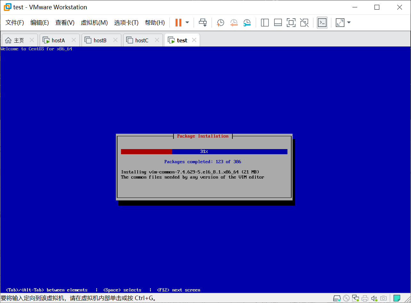The width and height of the screenshot is (411, 303).
Task: Open the power options dropdown arrow beside pause
Action: click(187, 22)
